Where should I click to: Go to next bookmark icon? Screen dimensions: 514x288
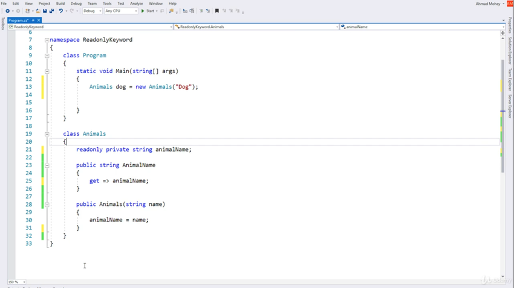(231, 11)
